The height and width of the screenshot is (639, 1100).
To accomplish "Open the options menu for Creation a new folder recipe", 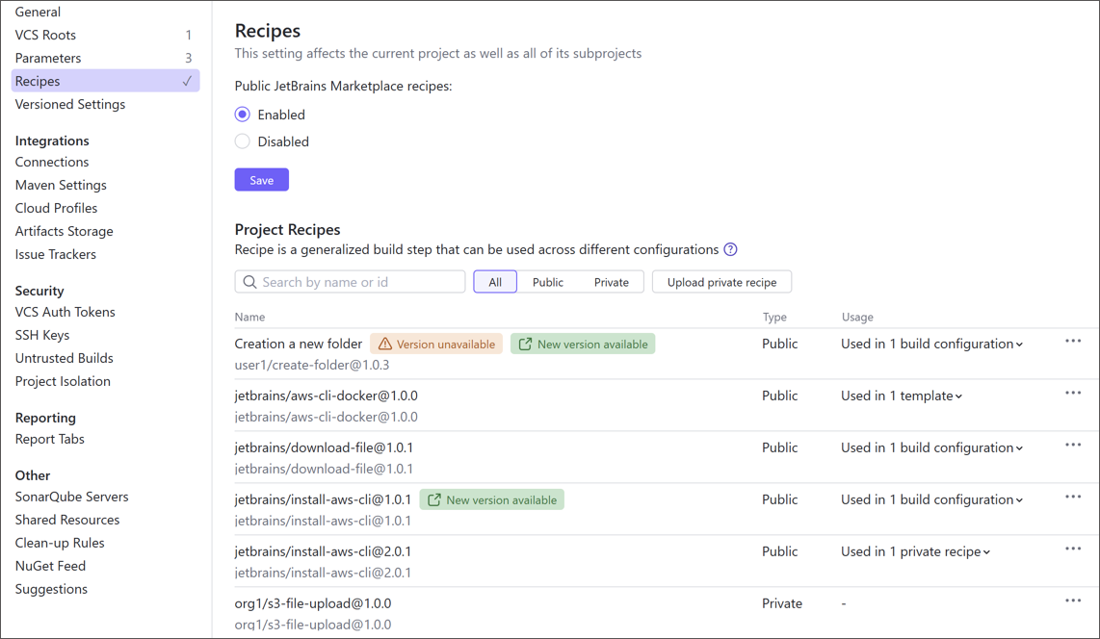I will pyautogui.click(x=1073, y=341).
